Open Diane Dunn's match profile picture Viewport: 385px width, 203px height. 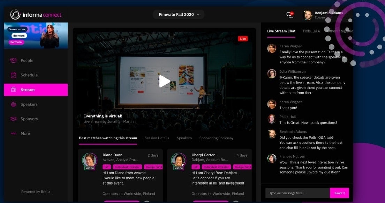90,160
